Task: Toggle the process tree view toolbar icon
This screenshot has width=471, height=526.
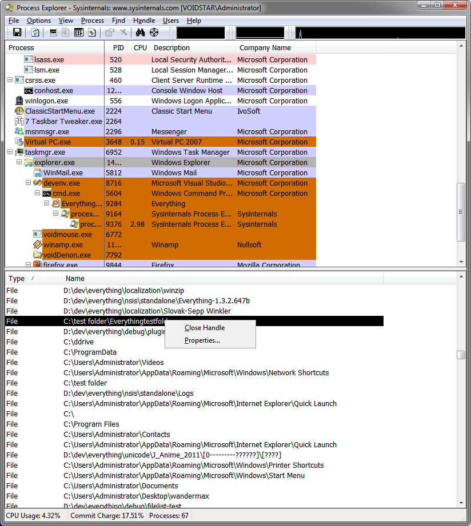Action: tap(66, 33)
